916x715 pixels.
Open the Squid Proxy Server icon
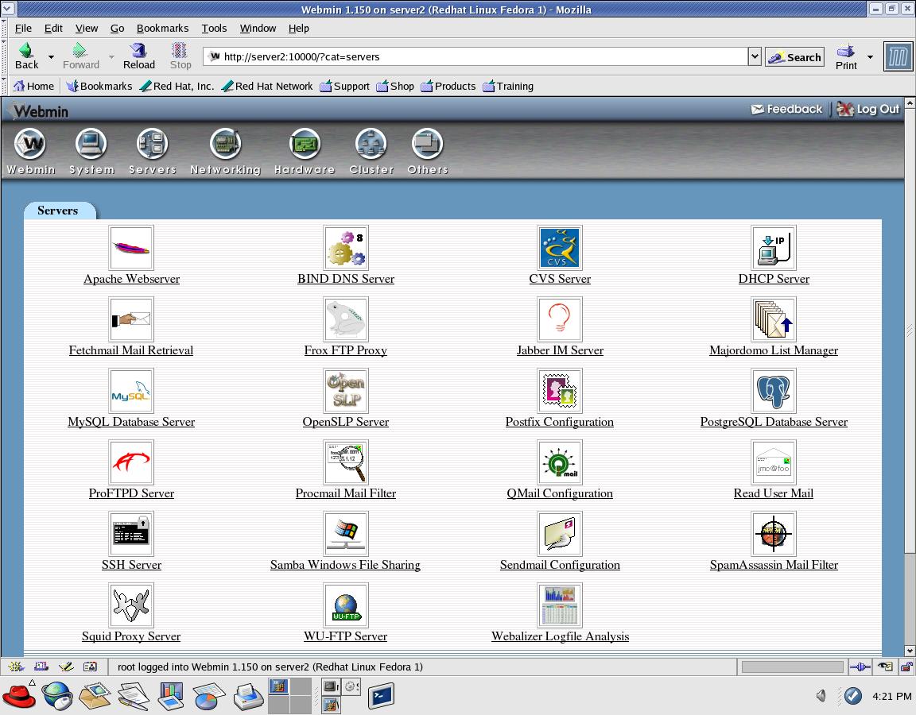(x=131, y=605)
